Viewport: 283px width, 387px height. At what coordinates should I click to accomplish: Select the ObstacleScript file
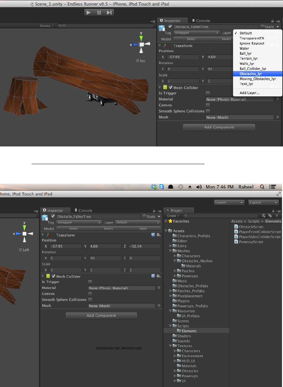click(251, 227)
